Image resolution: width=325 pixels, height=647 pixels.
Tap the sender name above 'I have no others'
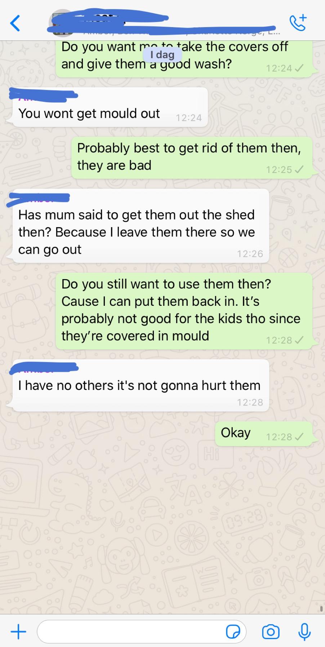pyautogui.click(x=43, y=368)
